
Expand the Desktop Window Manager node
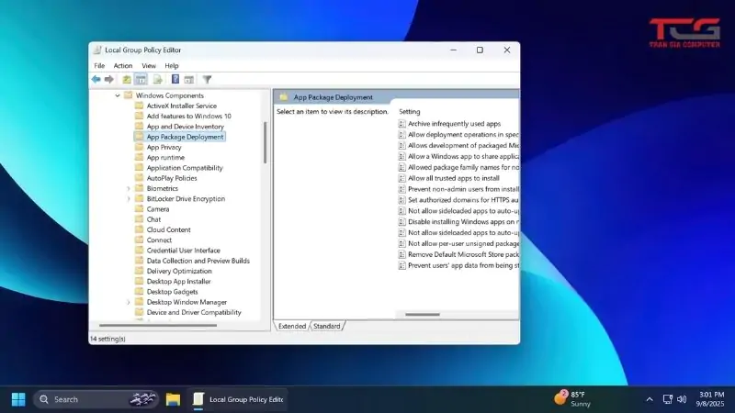tap(129, 303)
